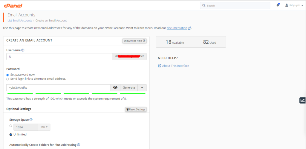Screen dimensions: 306x149
Task: Choose the Unlimited storage radio button
Action: coord(11,134)
